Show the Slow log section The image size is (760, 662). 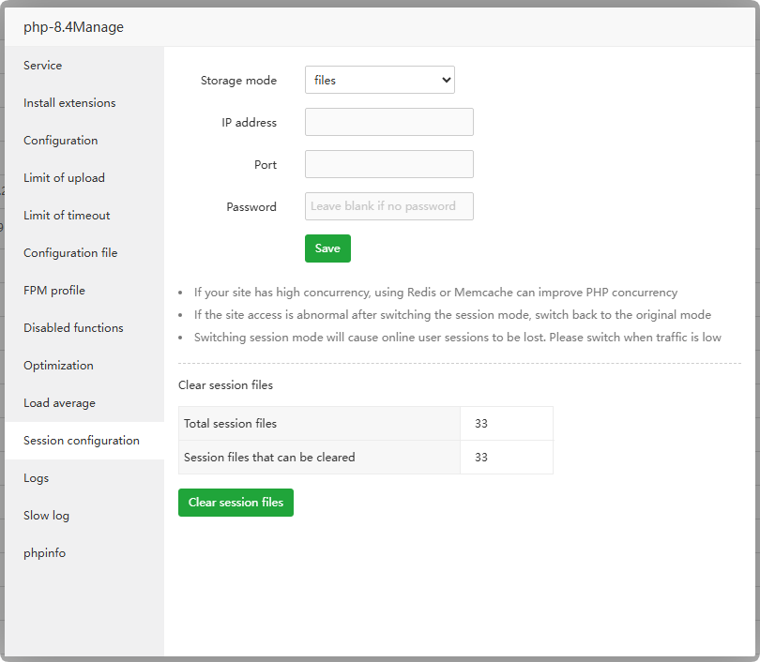[47, 516]
